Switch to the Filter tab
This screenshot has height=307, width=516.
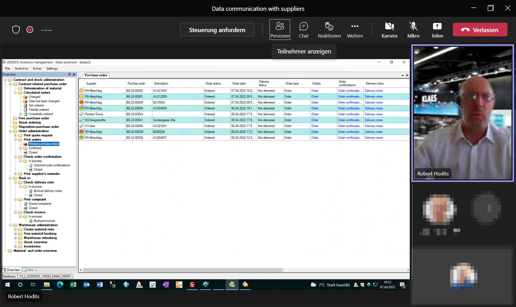point(29,270)
